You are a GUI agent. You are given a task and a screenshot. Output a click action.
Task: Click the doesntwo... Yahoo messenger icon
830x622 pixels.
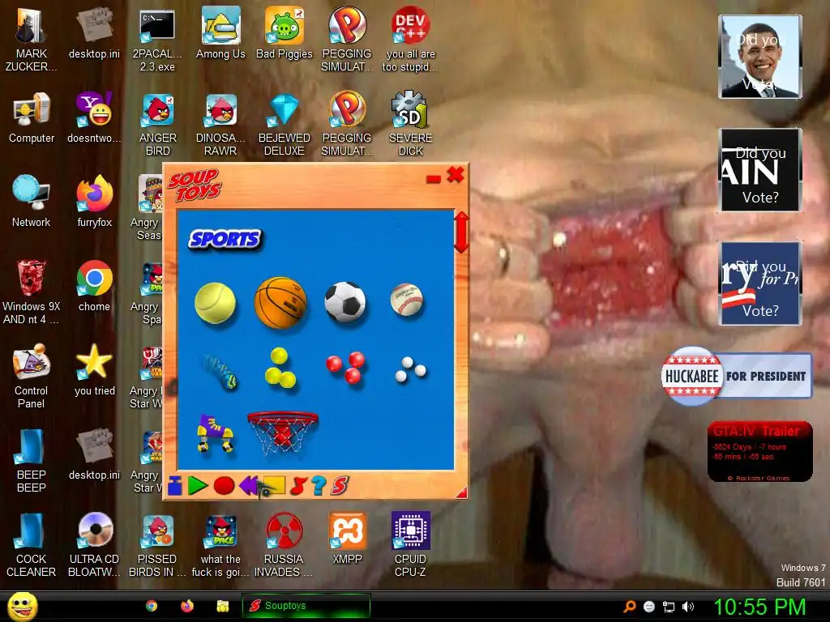click(x=94, y=118)
